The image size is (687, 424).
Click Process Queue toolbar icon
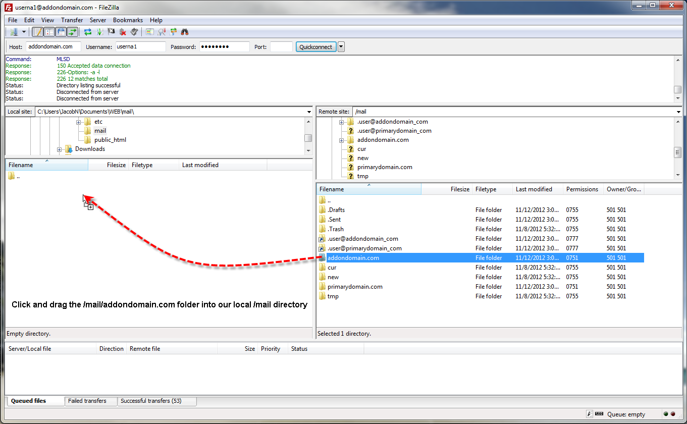99,32
